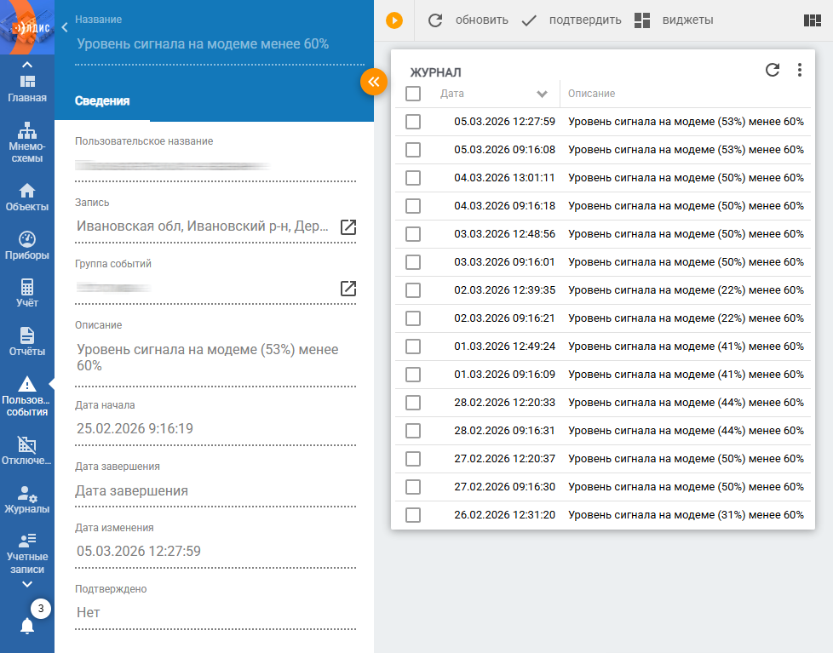This screenshot has width=833, height=653.
Task: Open the Запись external link icon
Action: tap(348, 226)
